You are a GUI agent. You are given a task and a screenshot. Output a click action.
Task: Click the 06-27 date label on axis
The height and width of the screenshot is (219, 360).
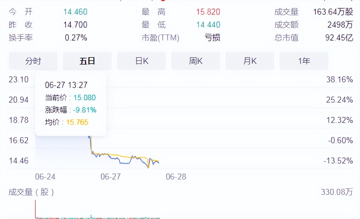point(111,177)
